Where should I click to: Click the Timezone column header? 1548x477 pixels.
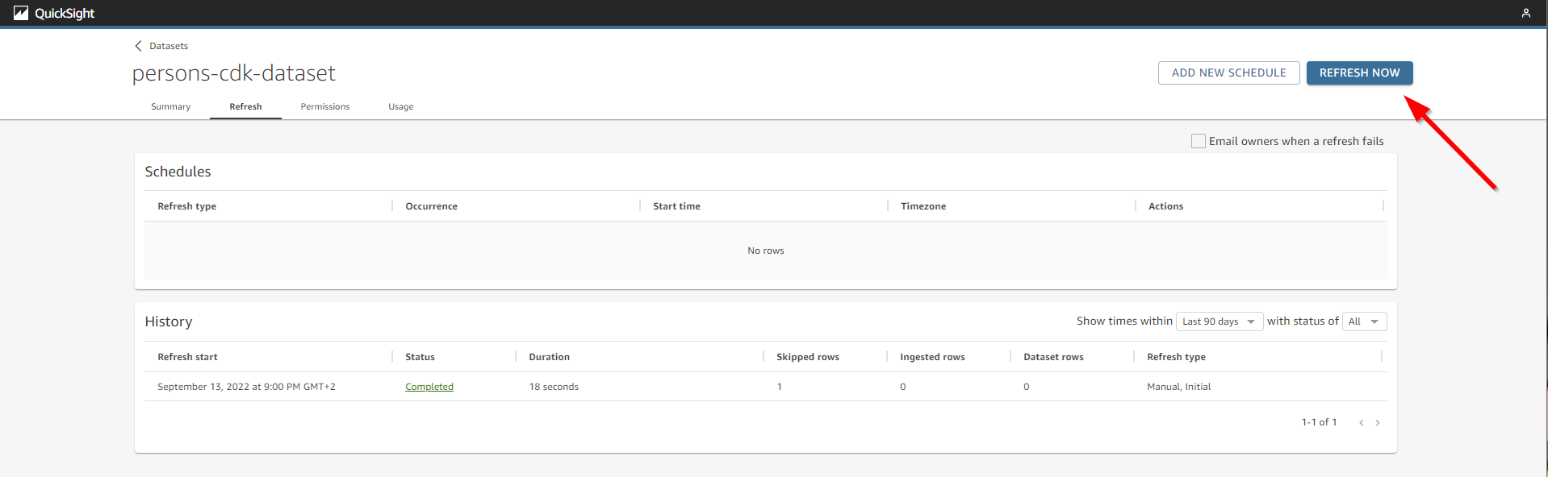(923, 206)
